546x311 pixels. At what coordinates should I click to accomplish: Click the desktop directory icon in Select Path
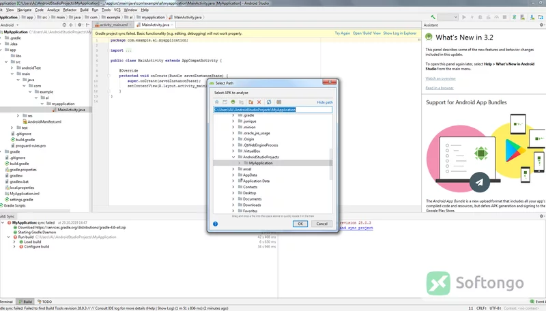pos(225,102)
